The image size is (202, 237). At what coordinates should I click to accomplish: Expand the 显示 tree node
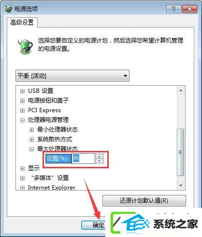pyautogui.click(x=22, y=169)
